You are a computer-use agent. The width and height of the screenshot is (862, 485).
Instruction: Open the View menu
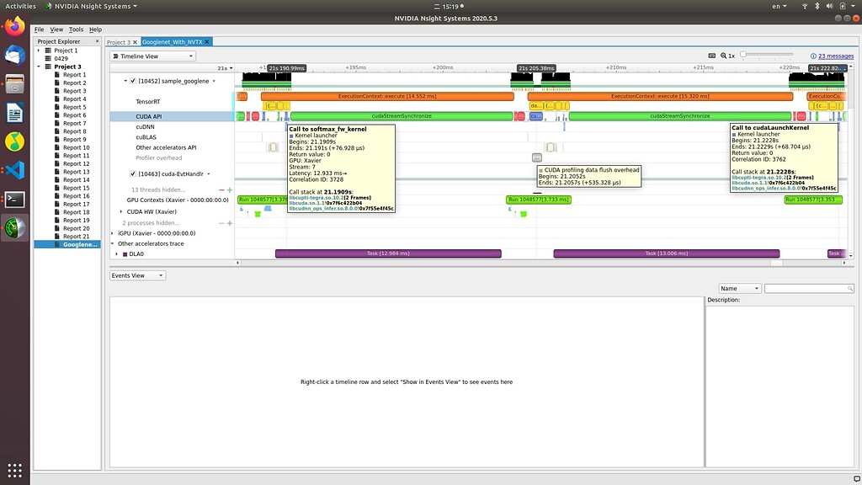56,29
